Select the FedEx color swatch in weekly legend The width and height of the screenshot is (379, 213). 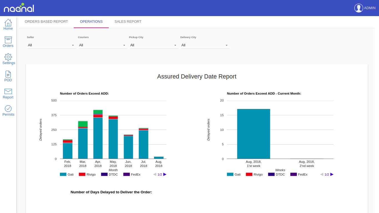[x=293, y=174]
